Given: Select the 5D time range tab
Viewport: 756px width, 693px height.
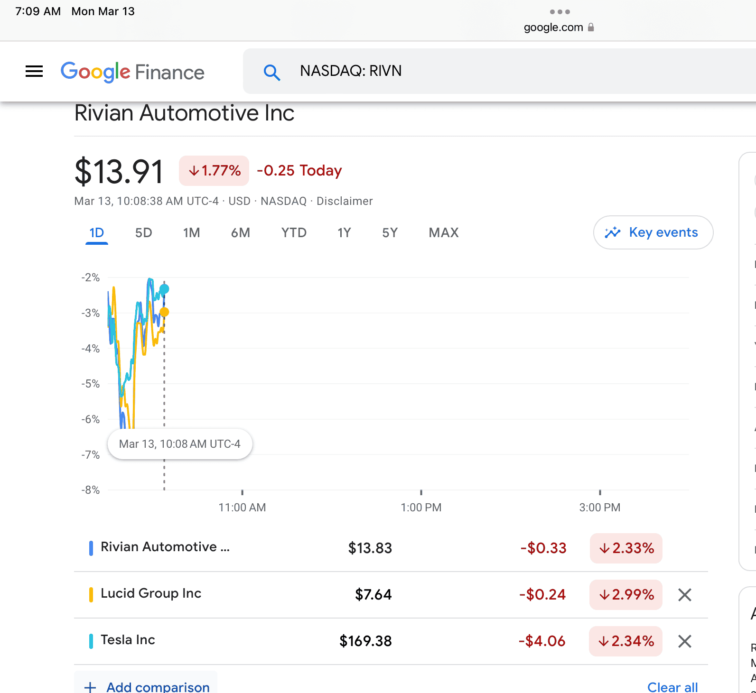Looking at the screenshot, I should coord(143,233).
